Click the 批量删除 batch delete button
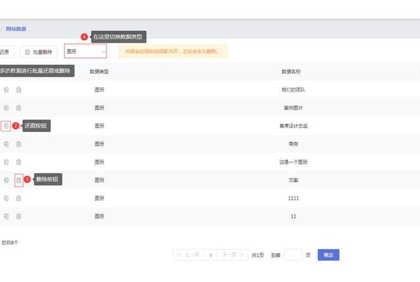This screenshot has height=282, width=420. (38, 52)
